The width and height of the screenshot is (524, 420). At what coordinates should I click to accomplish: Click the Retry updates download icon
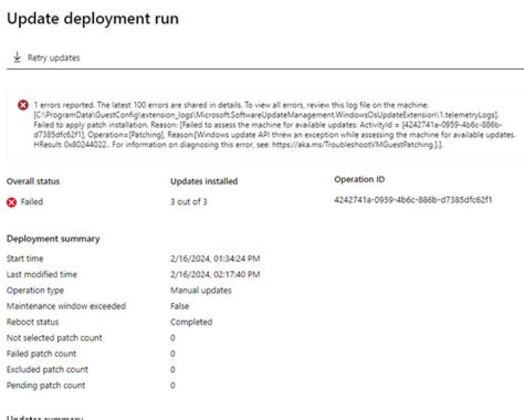tap(17, 58)
